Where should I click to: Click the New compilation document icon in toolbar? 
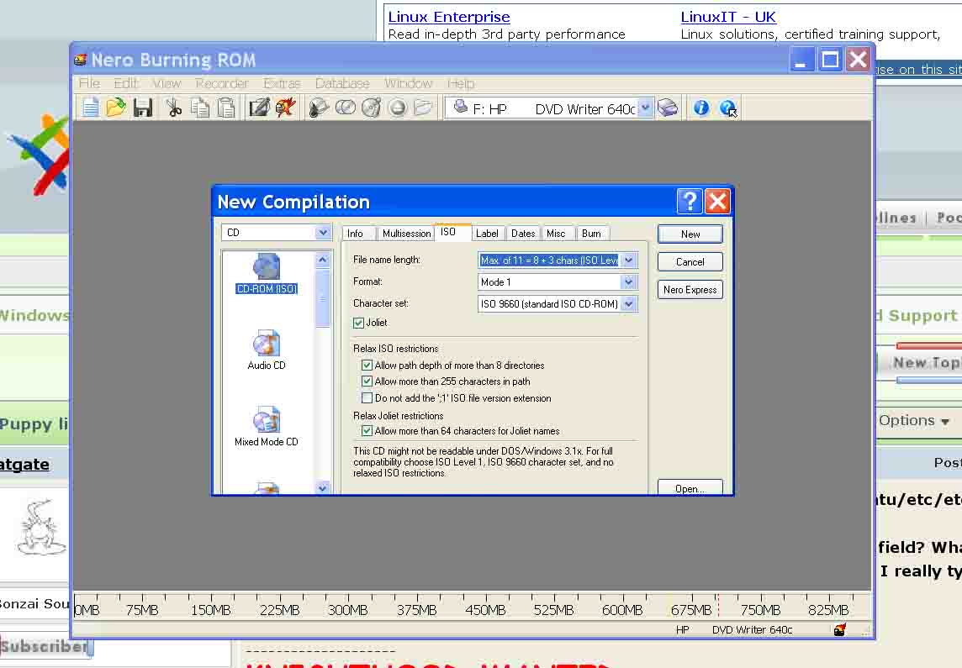pos(91,108)
